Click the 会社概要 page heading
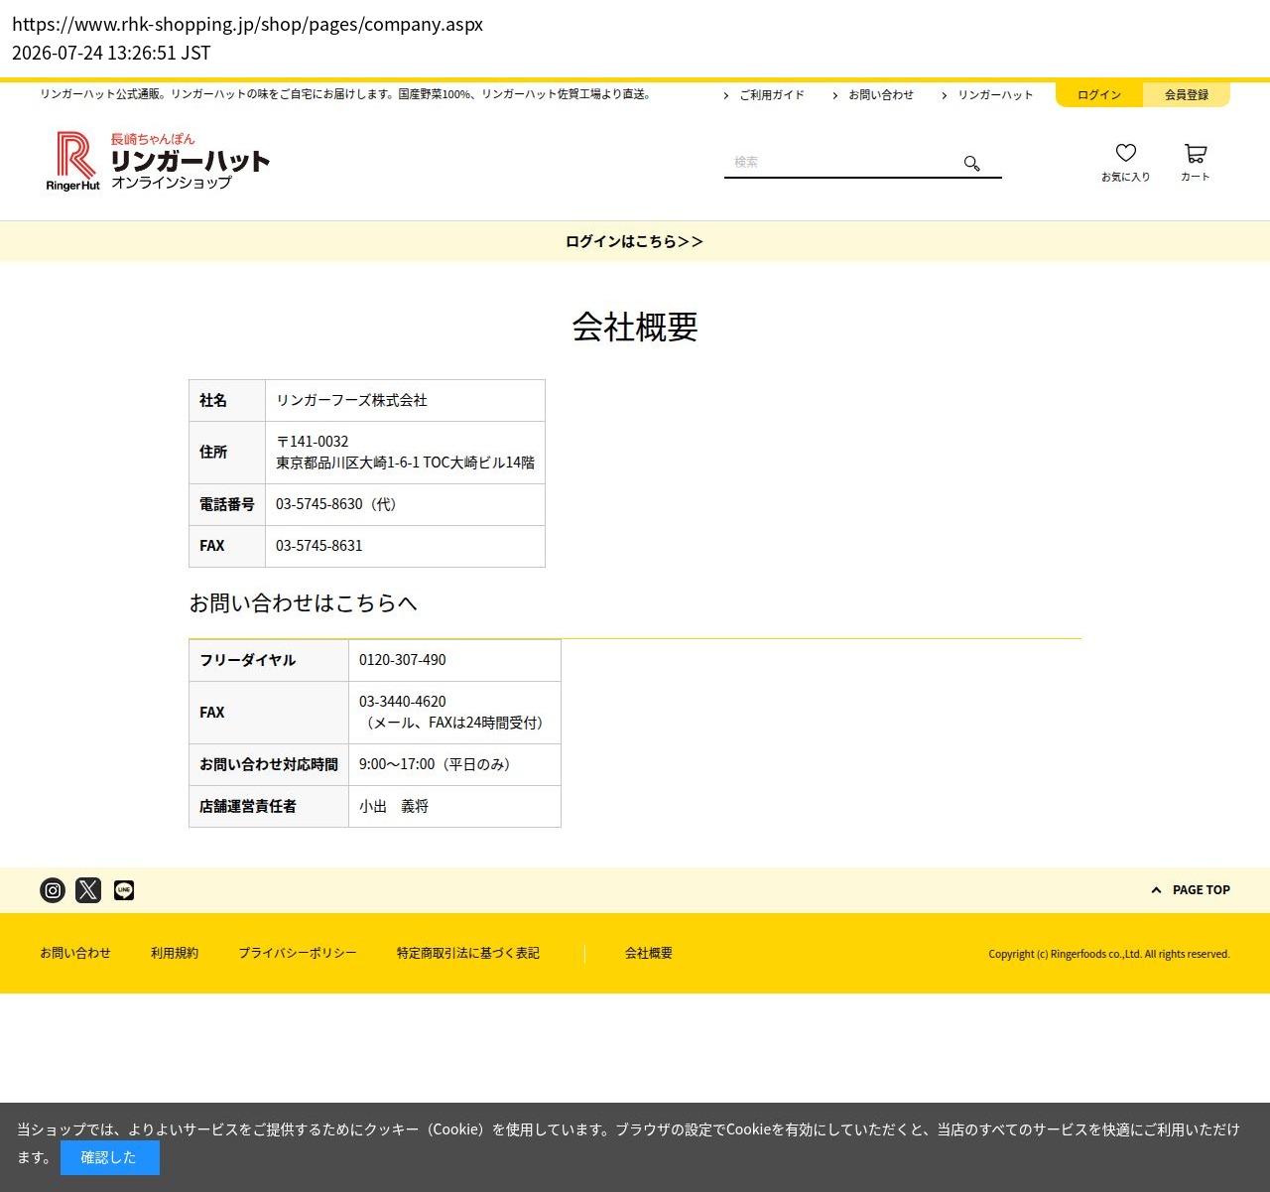The width and height of the screenshot is (1270, 1192). 635,327
